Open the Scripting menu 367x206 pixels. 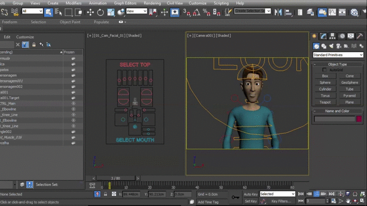pyautogui.click(x=221, y=3)
